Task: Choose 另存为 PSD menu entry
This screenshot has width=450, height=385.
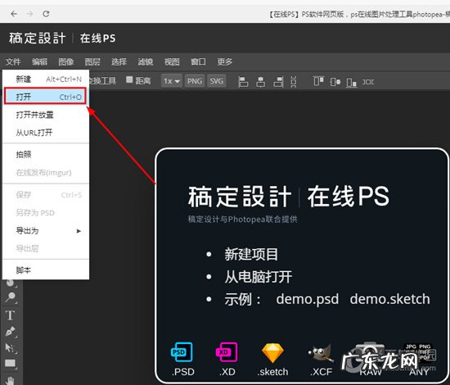Action: coord(46,213)
